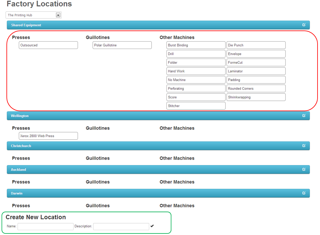Select the Folder machine
Viewport: 320px width, 235px height.
click(x=196, y=63)
